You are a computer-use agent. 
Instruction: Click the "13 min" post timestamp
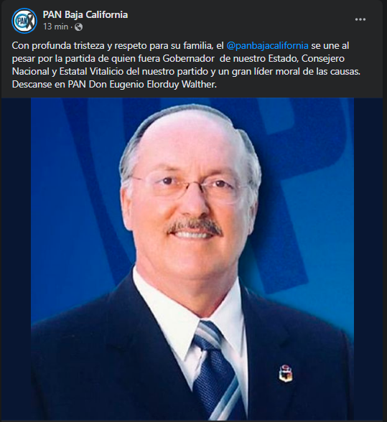click(55, 27)
